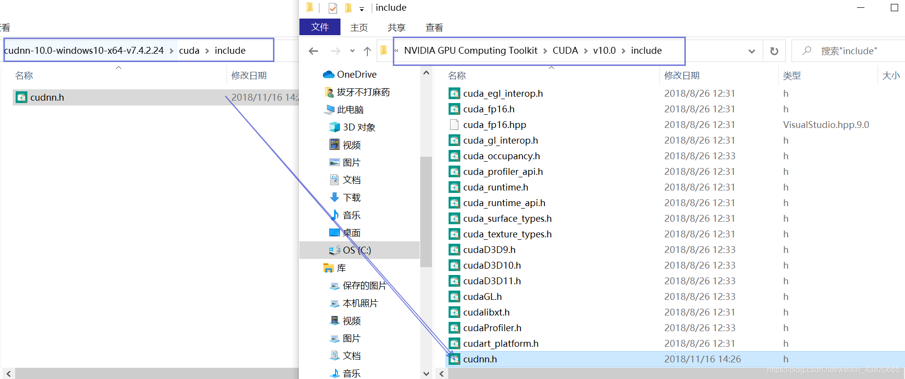
Task: Click cudnn-10.0-windows10-x64-v7.4.2.24 breadcrumb in left window
Action: (x=84, y=50)
